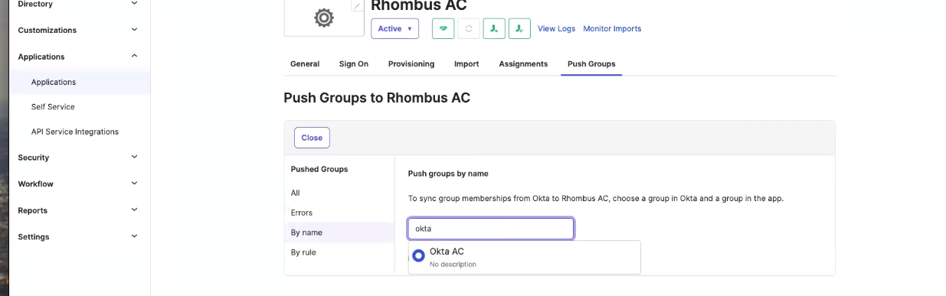Click the pencil icon to edit app logo
This screenshot has height=296, width=946.
pos(357,5)
